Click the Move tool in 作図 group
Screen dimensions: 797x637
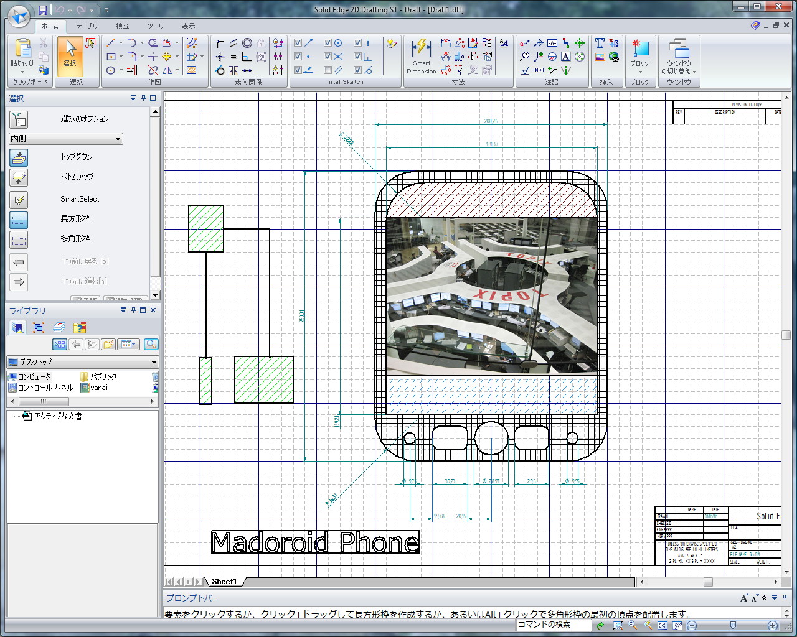(167, 57)
